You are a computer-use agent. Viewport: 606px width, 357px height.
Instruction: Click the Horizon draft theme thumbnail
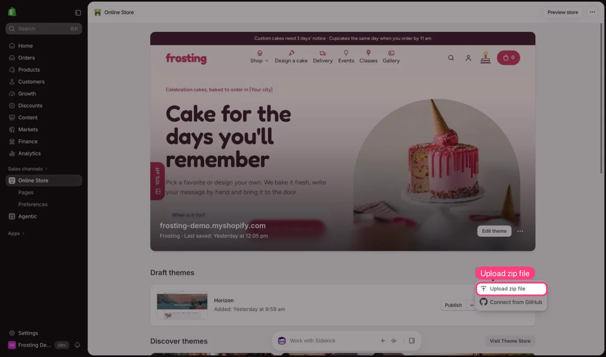click(182, 305)
